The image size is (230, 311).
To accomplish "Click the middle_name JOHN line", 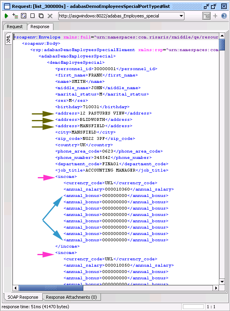I will coord(98,88).
